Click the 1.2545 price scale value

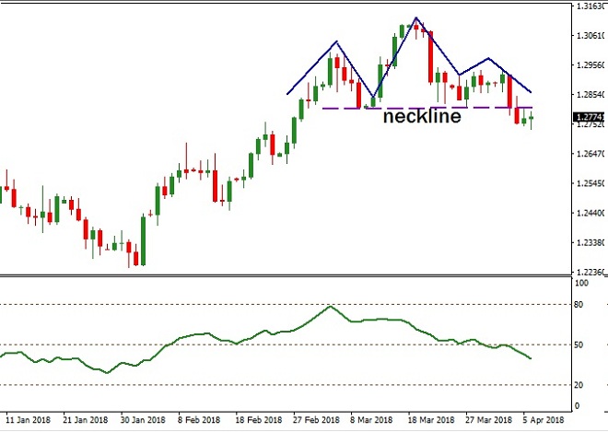point(590,183)
